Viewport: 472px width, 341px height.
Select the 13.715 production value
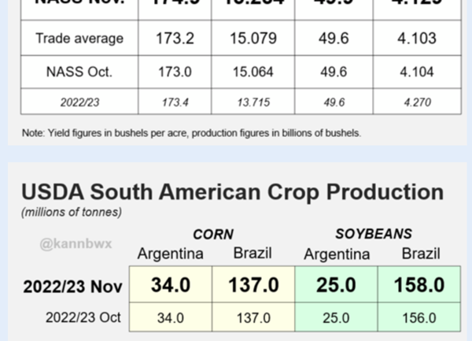coord(253,102)
